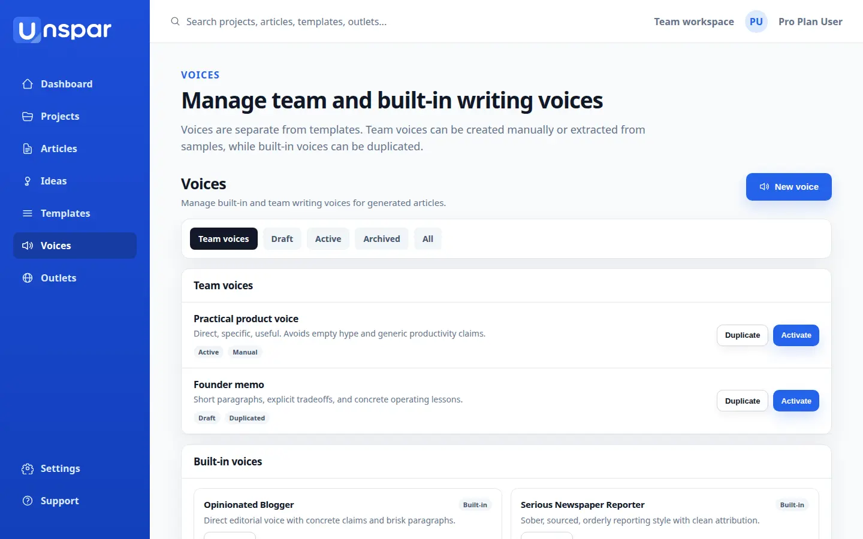Open Settings via the gear icon
This screenshot has height=539, width=863.
point(28,468)
